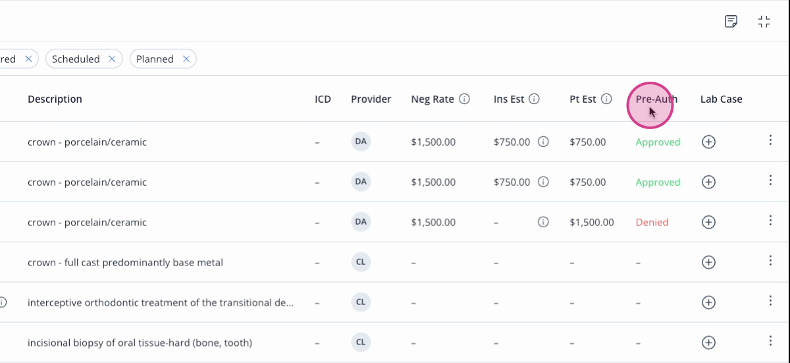Add lab case for first porcelain crown row

click(708, 142)
